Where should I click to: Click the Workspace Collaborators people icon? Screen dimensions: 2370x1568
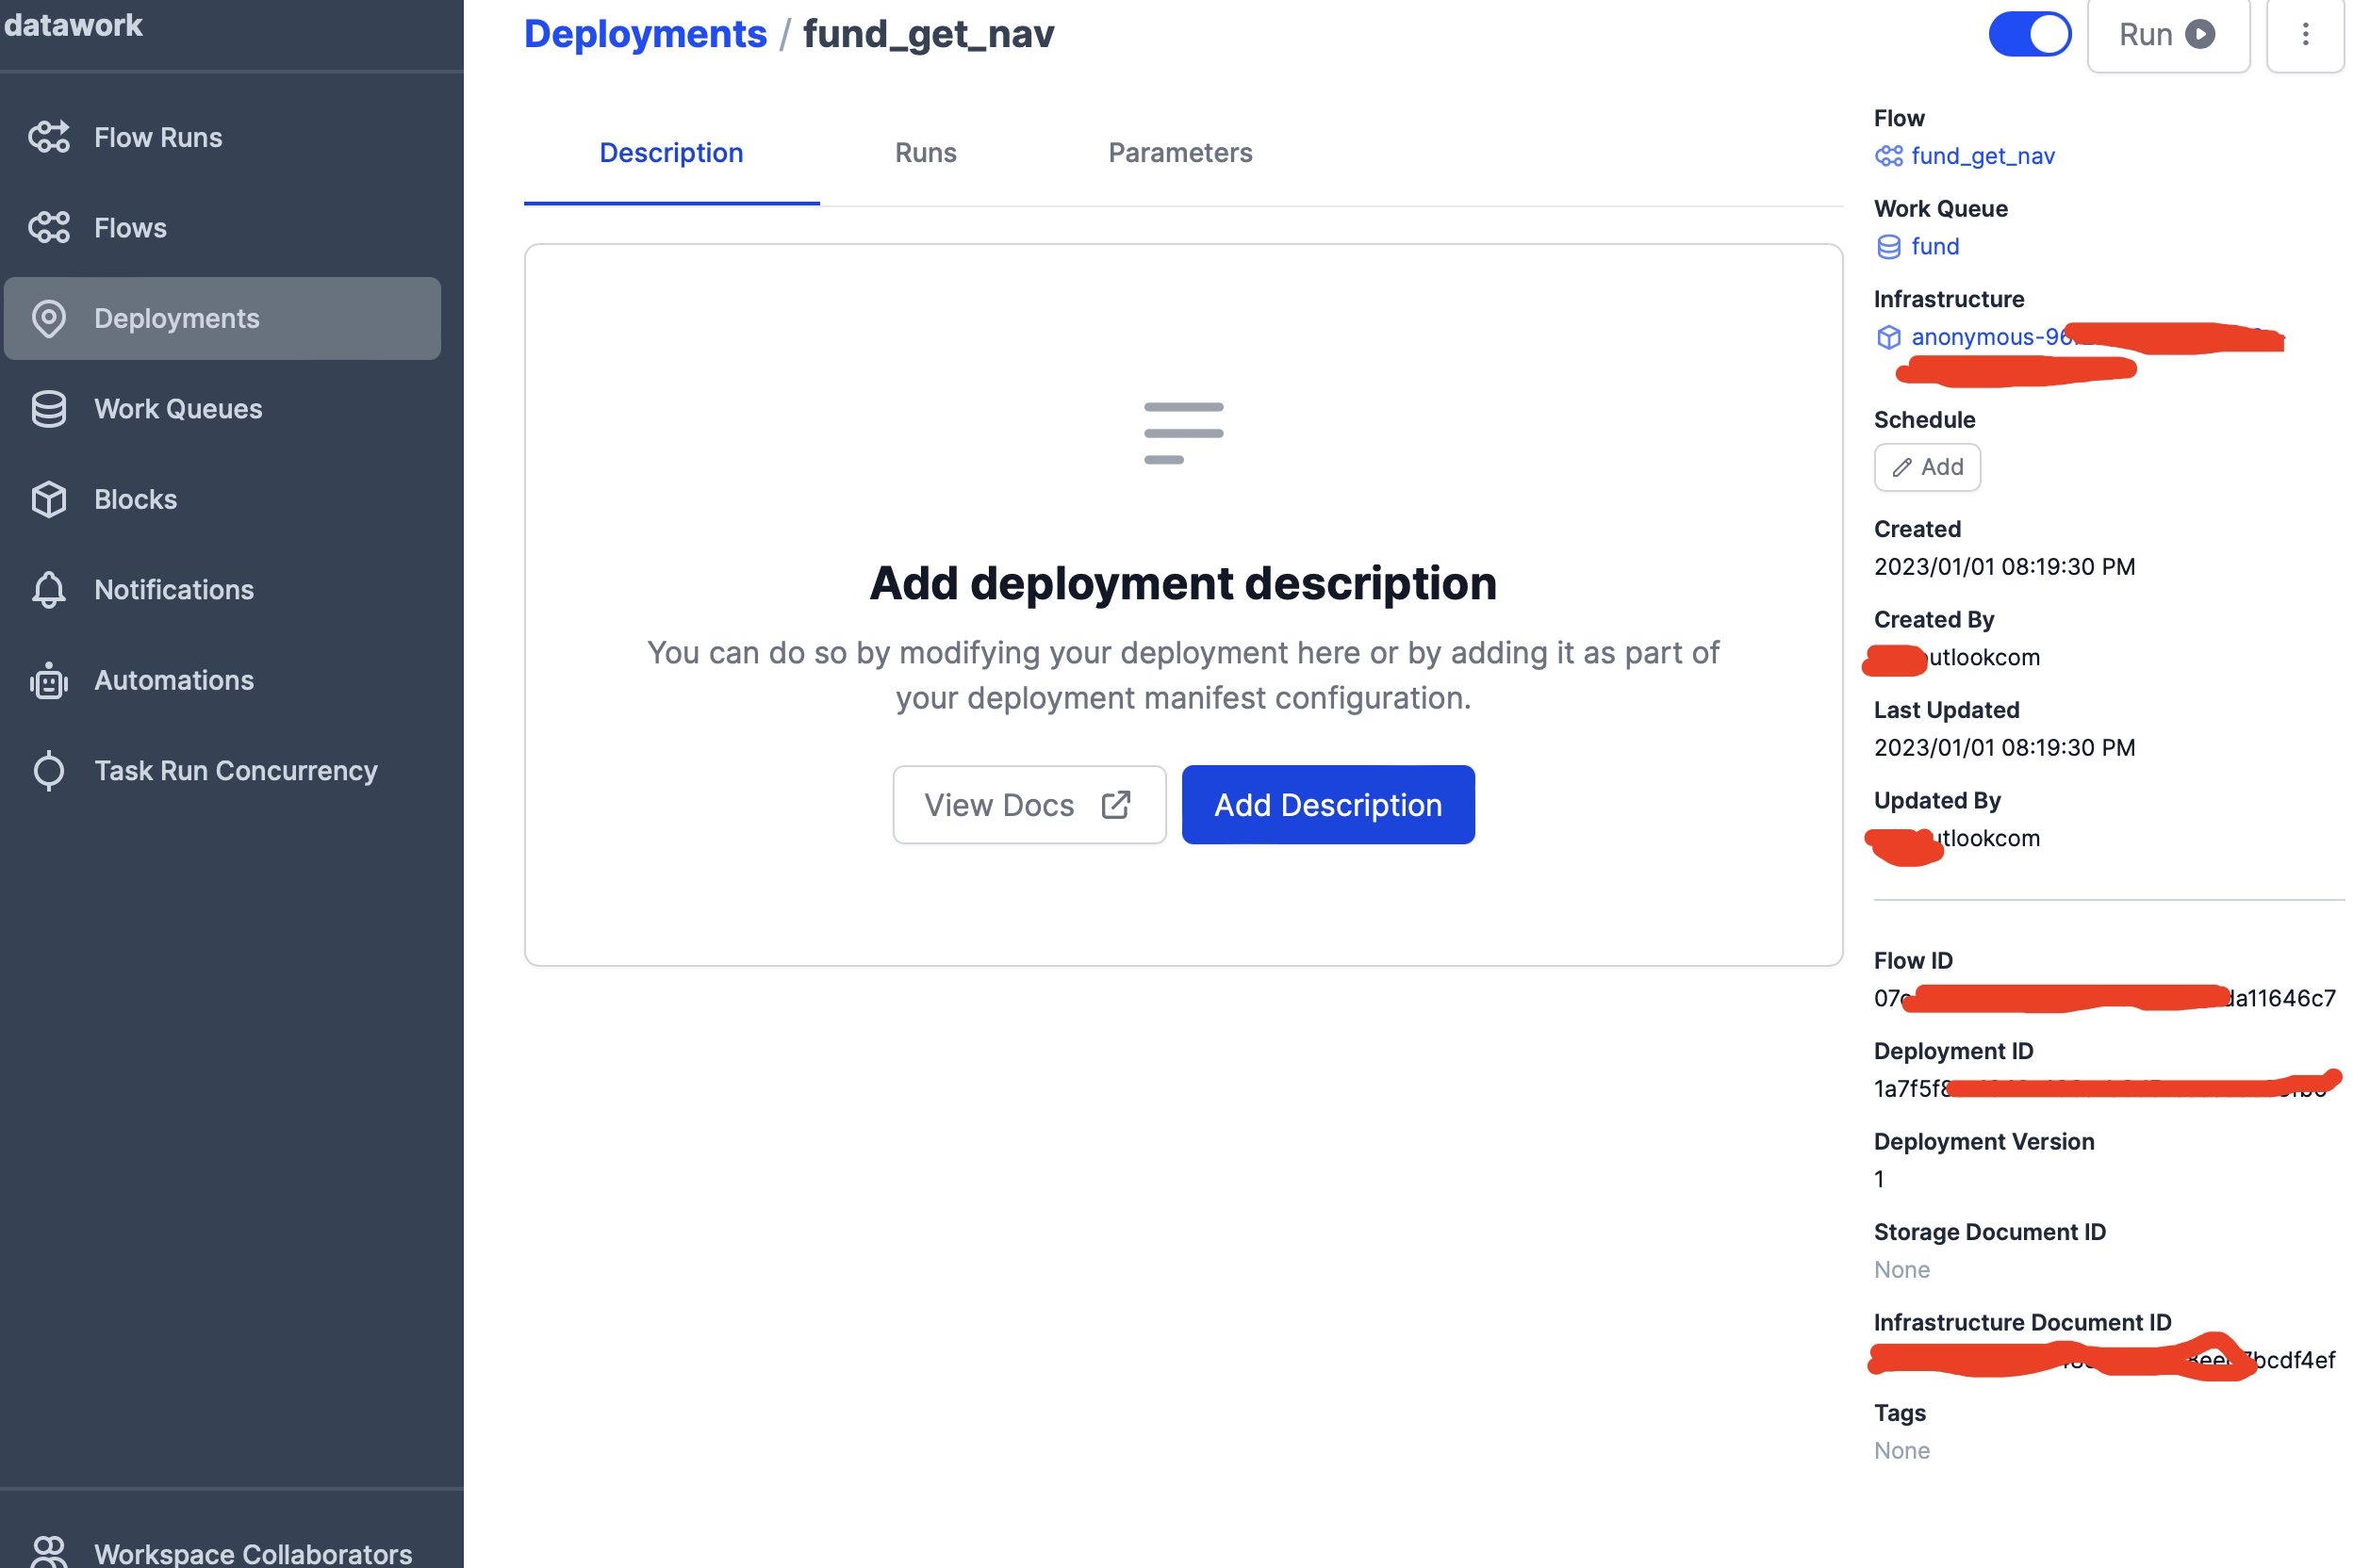(x=48, y=1551)
